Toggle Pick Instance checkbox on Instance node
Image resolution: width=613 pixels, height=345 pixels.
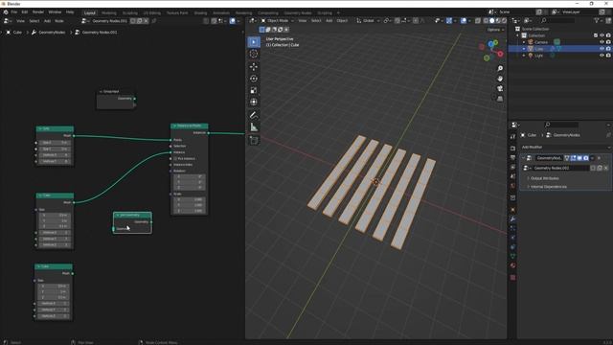pos(175,158)
